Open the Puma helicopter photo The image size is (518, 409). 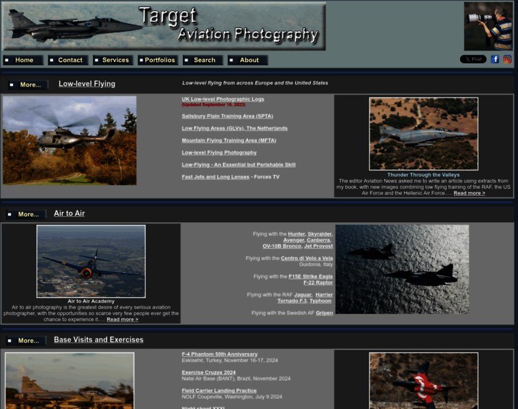70,140
